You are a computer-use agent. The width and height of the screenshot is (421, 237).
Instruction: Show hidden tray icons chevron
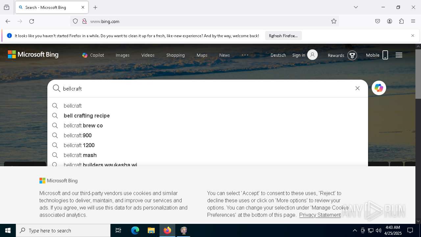(355, 230)
